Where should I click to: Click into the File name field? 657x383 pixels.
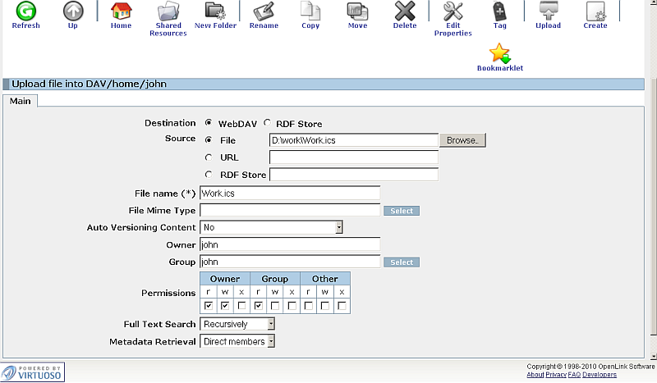(290, 193)
